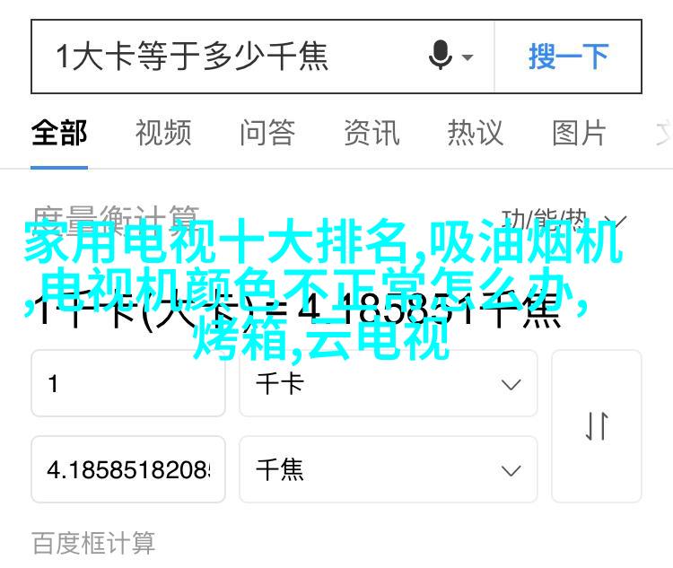This screenshot has width=673, height=568.
Task: Click the 百度框计算 link
Action: click(x=93, y=543)
